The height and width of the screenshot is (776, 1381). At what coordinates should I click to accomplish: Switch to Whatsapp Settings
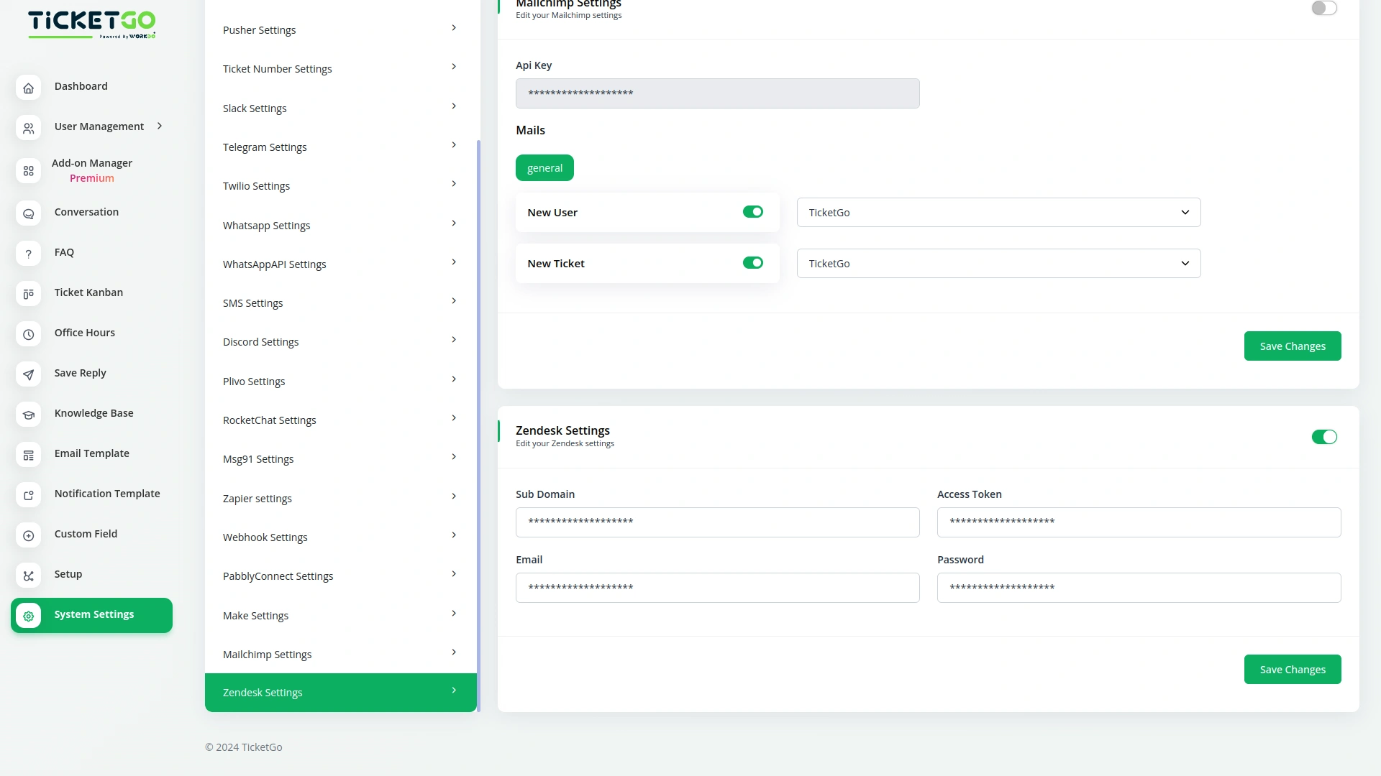[339, 225]
